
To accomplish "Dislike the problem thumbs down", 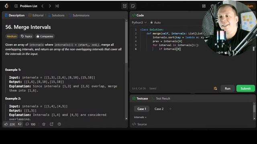I will point(20,124).
